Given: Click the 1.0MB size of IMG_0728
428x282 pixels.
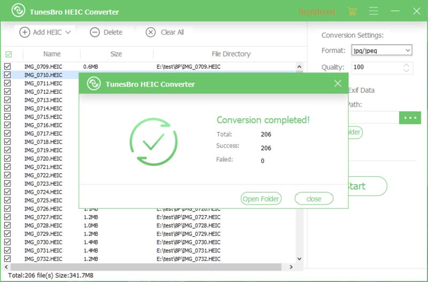Looking at the screenshot, I should [90, 225].
